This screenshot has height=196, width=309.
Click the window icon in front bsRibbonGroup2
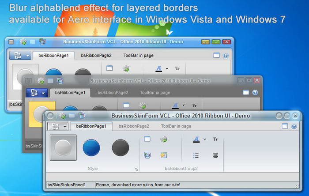147,139
